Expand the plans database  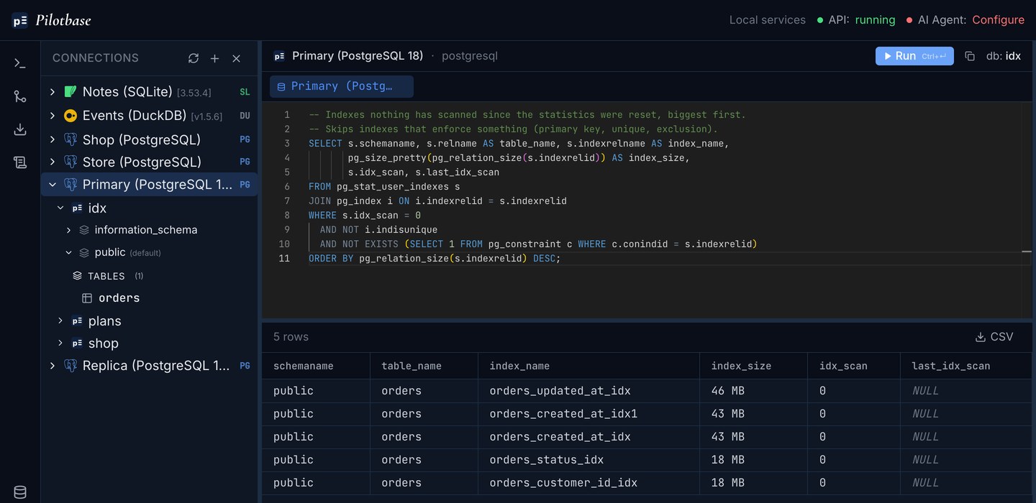click(x=60, y=321)
